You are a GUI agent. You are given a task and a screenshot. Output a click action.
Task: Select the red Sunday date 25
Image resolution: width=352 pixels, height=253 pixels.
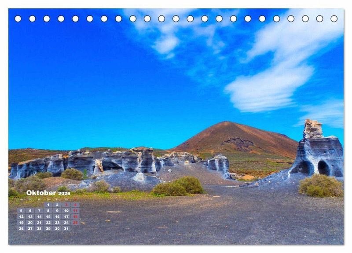pos(75,223)
